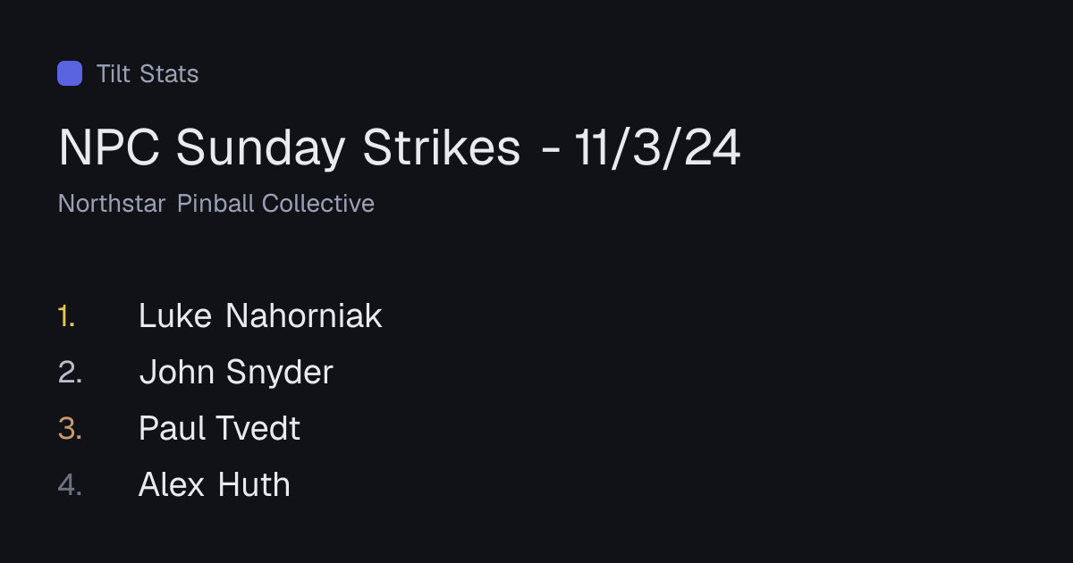The image size is (1073, 563).
Task: Click the word Collective in subtitle
Action: pyautogui.click(x=318, y=204)
